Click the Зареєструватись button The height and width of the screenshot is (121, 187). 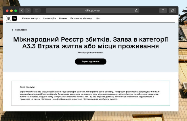[91, 62]
